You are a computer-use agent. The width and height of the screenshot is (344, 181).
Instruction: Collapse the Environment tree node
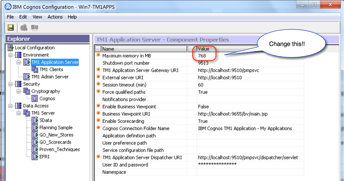click(10, 55)
